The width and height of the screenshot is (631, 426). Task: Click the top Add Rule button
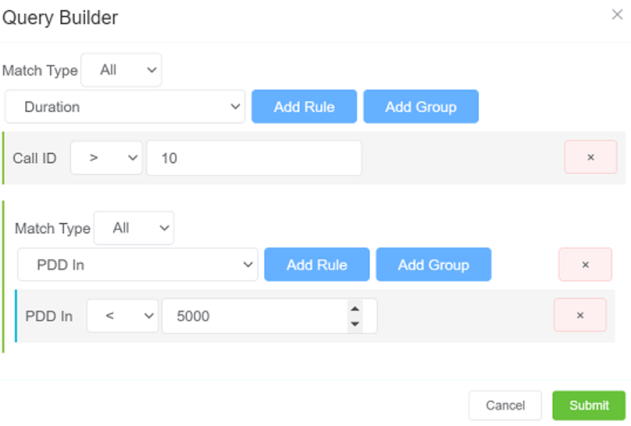point(304,107)
